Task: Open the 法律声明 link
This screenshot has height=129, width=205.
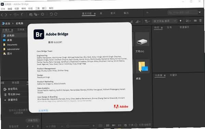Action: [43, 111]
